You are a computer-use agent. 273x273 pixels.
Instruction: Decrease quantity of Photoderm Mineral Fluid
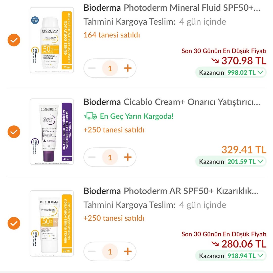click(92, 68)
